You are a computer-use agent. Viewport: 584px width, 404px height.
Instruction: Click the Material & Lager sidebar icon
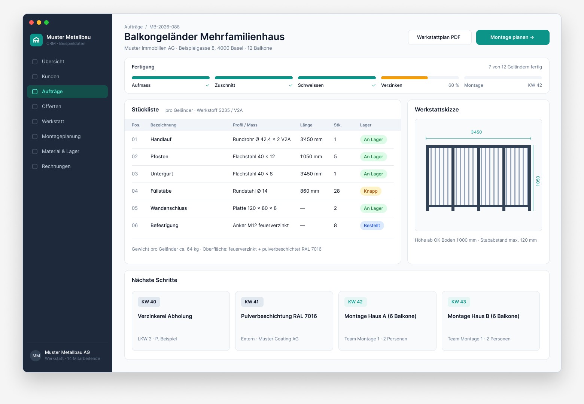click(35, 151)
